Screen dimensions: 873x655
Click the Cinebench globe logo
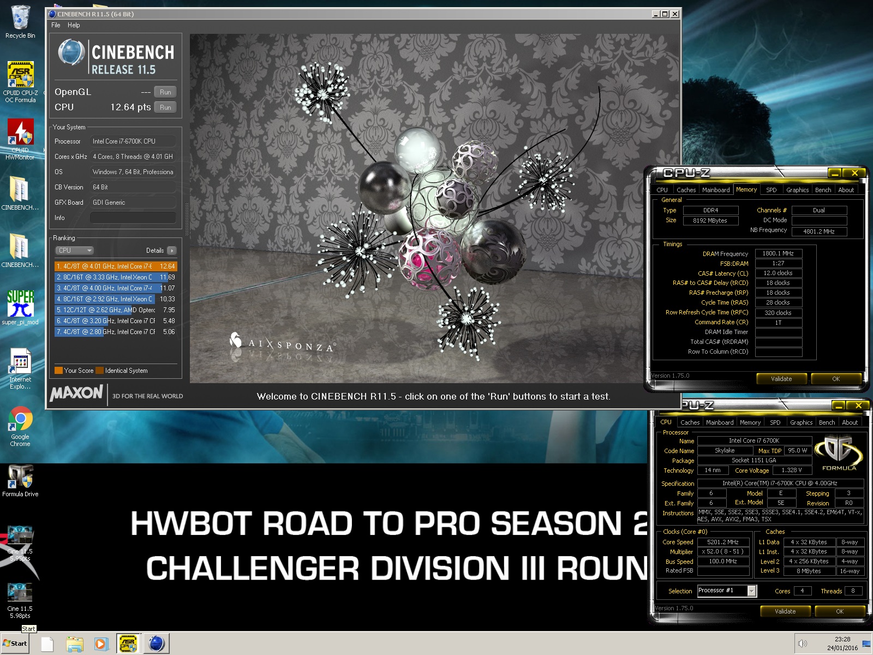(71, 53)
